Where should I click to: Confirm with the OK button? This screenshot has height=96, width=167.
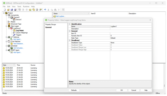pos(122,90)
